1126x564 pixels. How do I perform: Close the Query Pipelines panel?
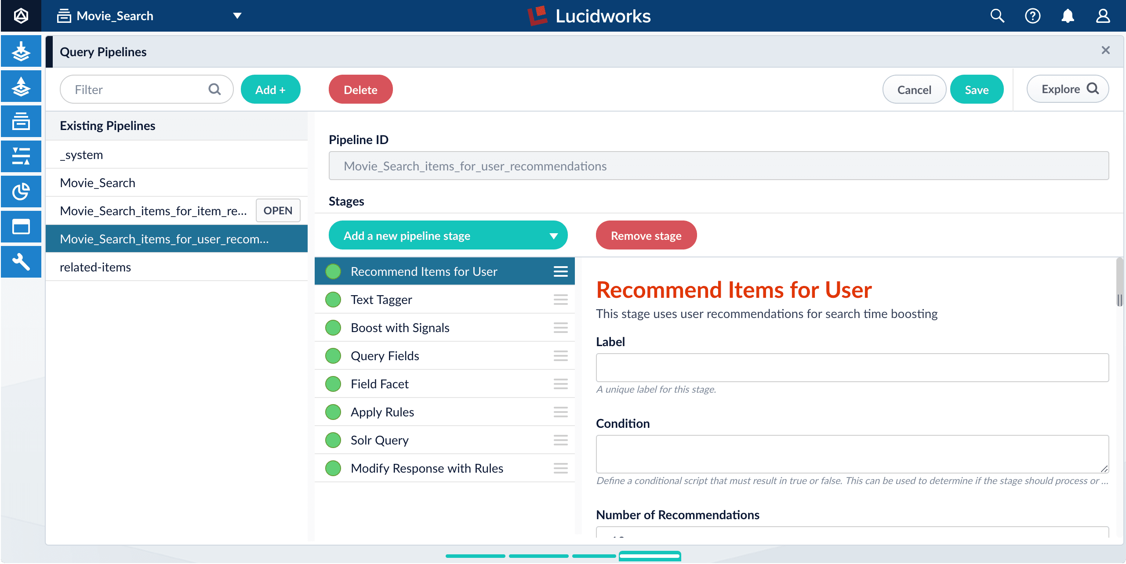(x=1105, y=51)
